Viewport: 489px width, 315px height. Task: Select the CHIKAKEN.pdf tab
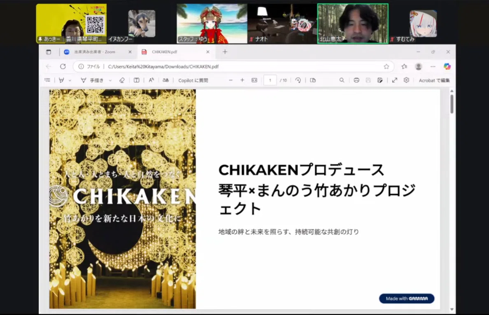point(175,52)
